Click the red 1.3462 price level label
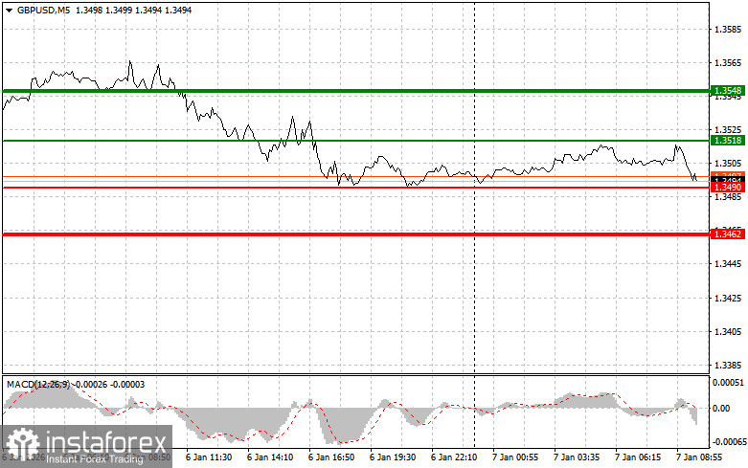Screen dimensions: 748x468 [x=728, y=234]
